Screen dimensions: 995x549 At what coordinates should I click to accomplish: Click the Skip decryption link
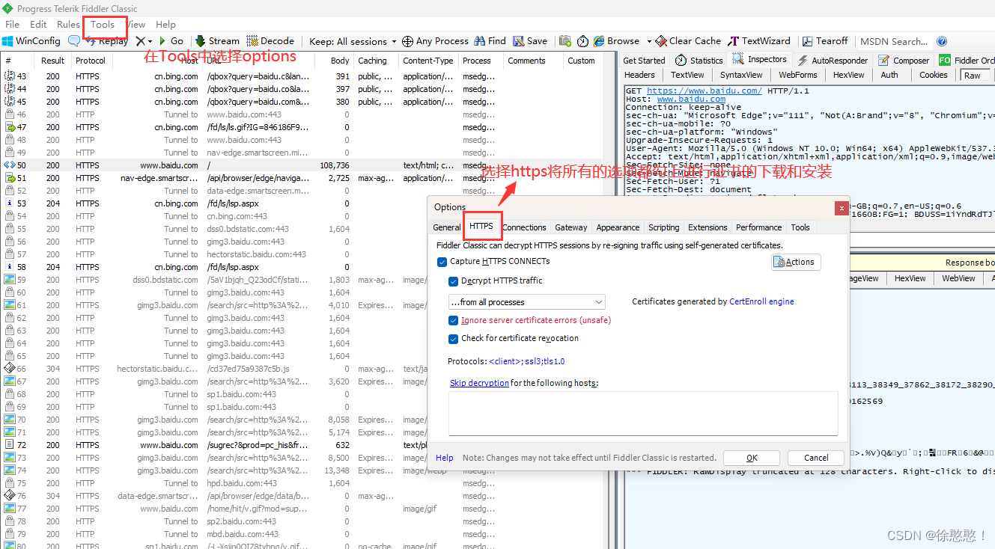[479, 383]
